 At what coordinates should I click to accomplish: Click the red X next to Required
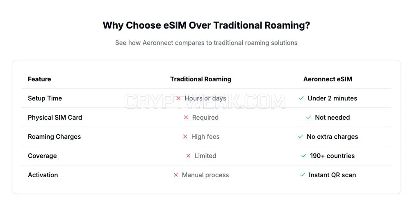tap(186, 118)
